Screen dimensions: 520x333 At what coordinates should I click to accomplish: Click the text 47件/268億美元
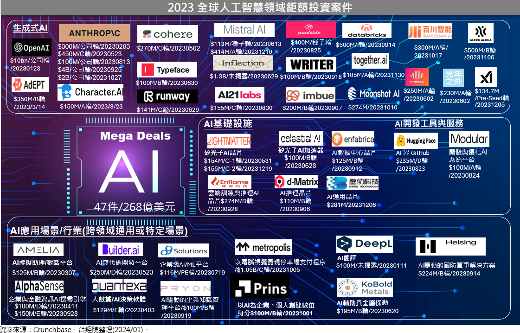[x=135, y=207]
